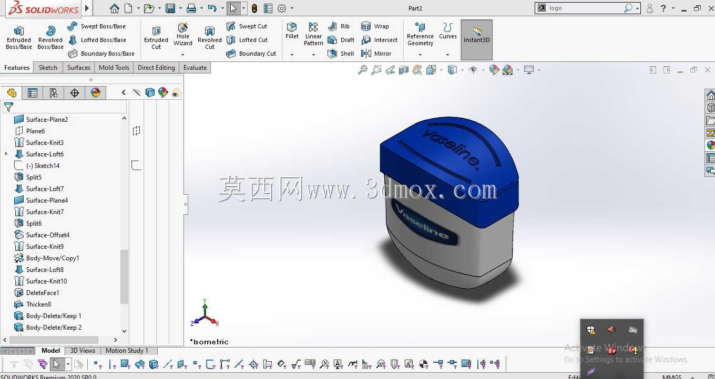Switch to the Surfaces tab
The height and width of the screenshot is (379, 715).
[x=79, y=68]
